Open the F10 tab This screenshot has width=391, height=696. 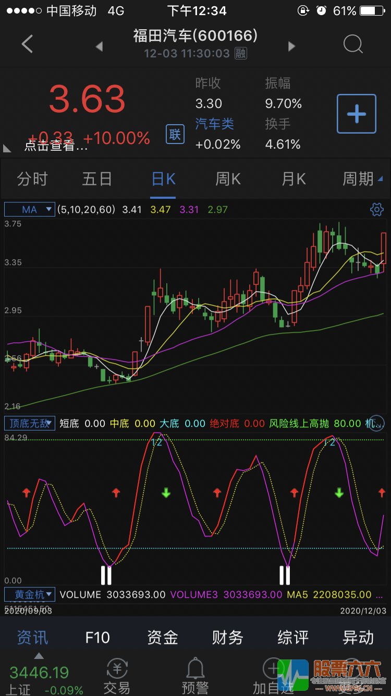pyautogui.click(x=97, y=637)
